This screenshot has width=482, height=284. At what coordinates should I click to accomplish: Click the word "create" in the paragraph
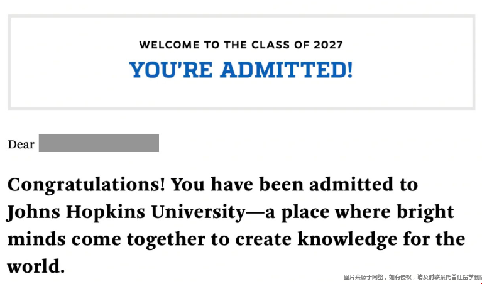[263, 240]
